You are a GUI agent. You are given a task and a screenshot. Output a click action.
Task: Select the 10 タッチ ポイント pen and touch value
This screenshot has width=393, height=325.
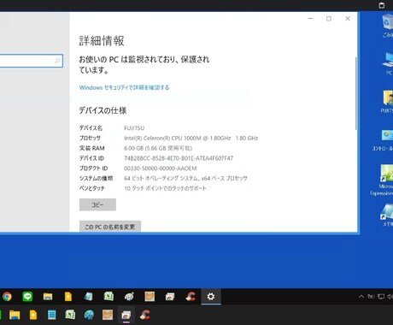pyautogui.click(x=165, y=188)
